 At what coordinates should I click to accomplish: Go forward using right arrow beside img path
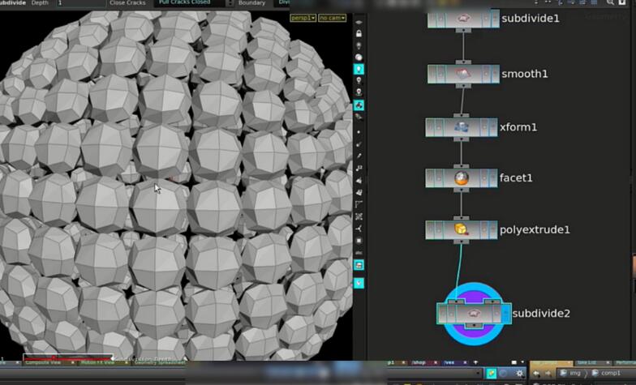pyautogui.click(x=548, y=373)
